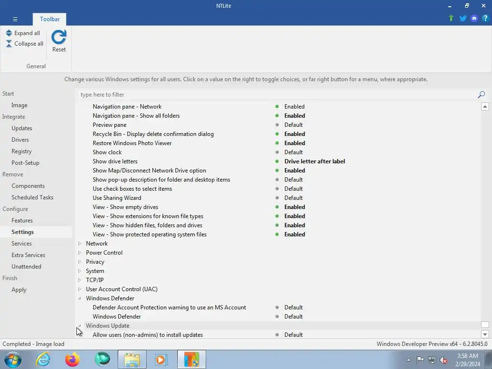Expand the Privacy group
Screen dimensions: 492x369
point(80,262)
